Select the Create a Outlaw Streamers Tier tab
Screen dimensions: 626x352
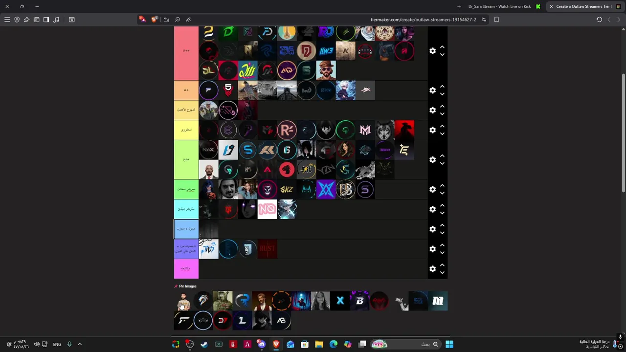pyautogui.click(x=584, y=6)
